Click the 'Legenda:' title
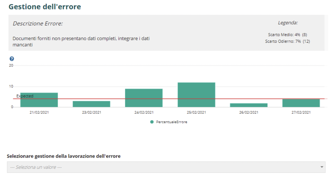329x193 pixels. click(288, 23)
